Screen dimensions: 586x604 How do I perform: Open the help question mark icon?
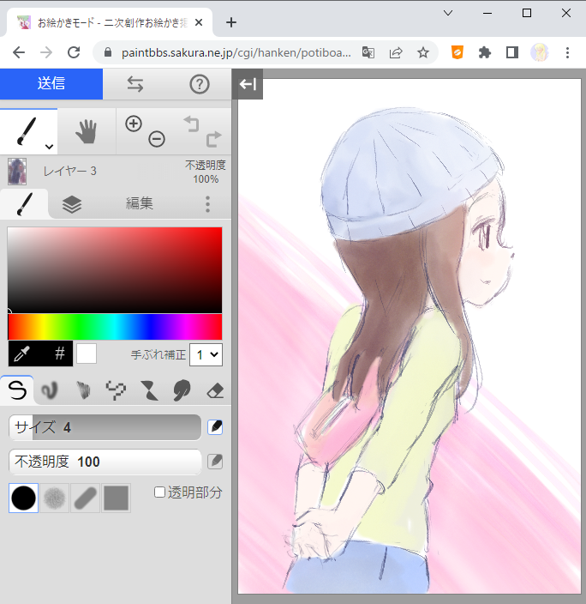200,84
